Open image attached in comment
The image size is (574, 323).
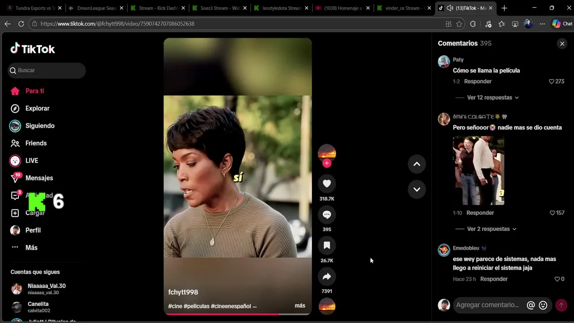478,170
